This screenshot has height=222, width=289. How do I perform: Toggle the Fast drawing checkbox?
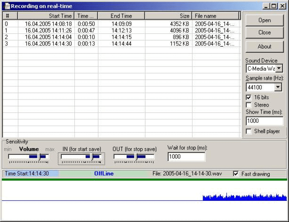(236, 174)
